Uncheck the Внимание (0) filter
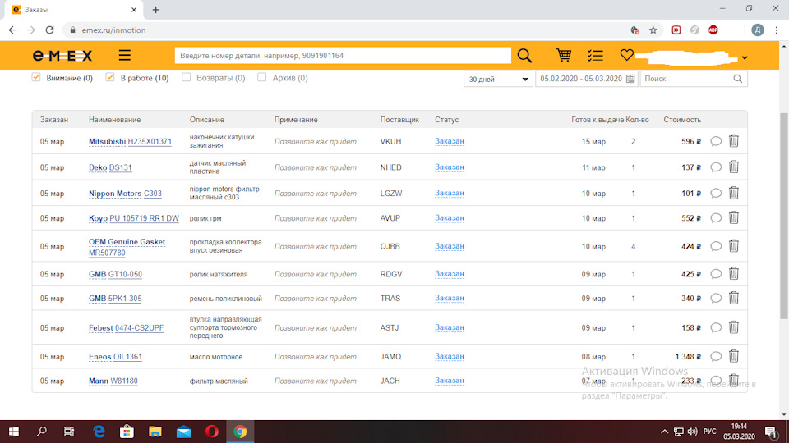The width and height of the screenshot is (789, 443). (x=36, y=77)
